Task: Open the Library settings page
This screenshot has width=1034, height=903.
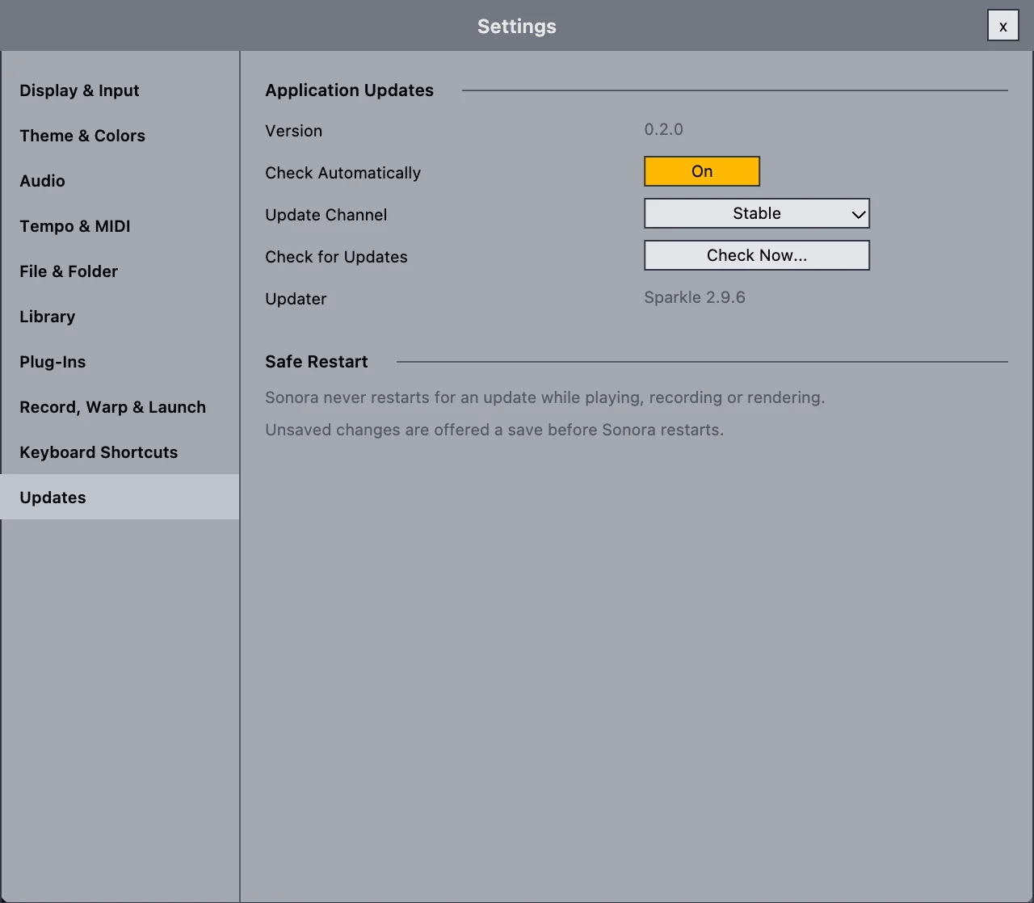Action: click(x=120, y=317)
